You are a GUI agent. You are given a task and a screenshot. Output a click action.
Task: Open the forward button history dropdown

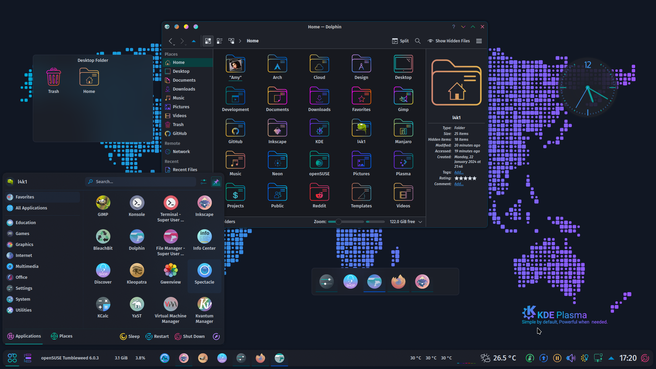[186, 45]
